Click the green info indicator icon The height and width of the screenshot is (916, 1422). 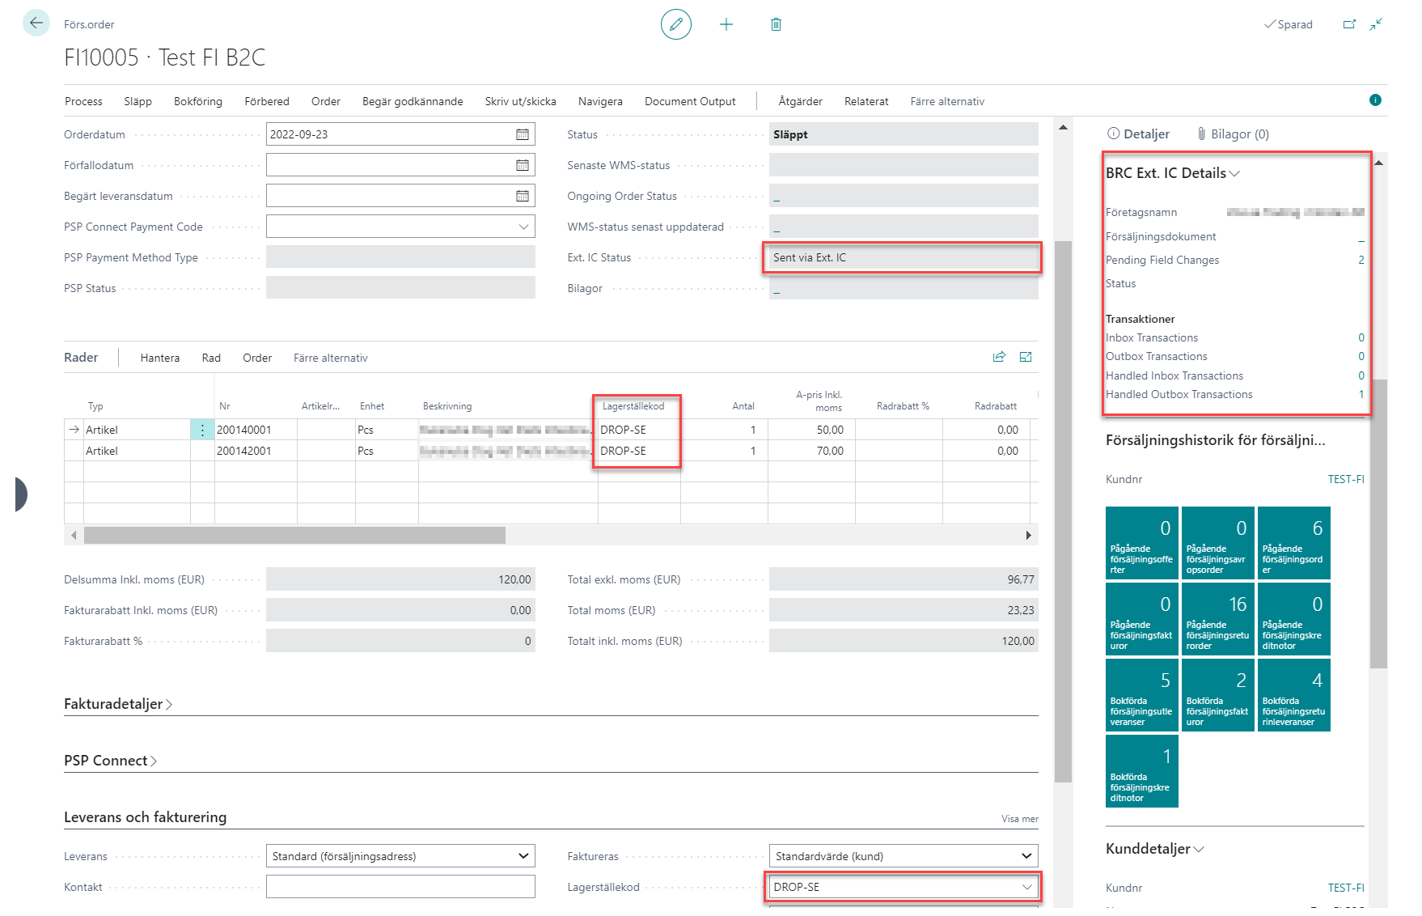click(1375, 100)
